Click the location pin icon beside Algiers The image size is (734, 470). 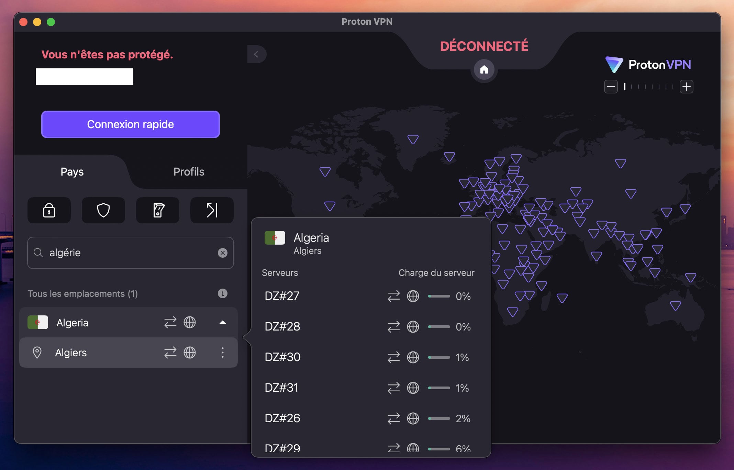click(x=37, y=352)
